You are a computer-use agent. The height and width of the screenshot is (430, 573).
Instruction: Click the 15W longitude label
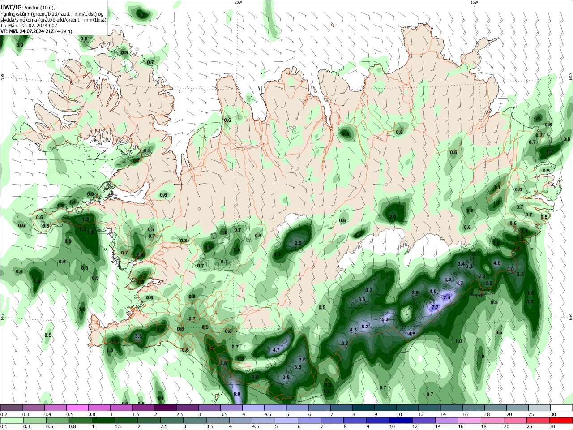point(474,2)
